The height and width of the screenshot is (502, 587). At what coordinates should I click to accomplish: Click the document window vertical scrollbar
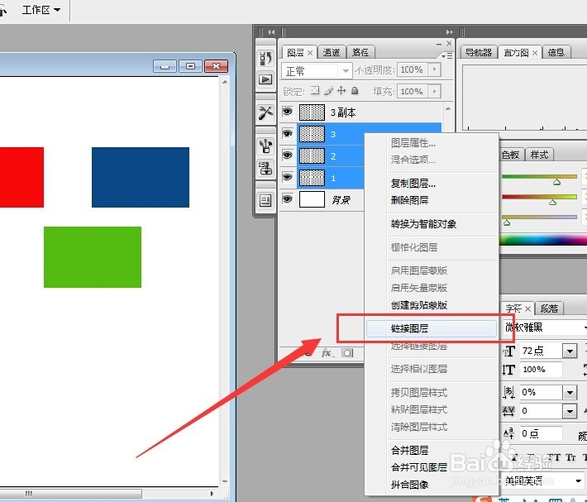click(225, 281)
